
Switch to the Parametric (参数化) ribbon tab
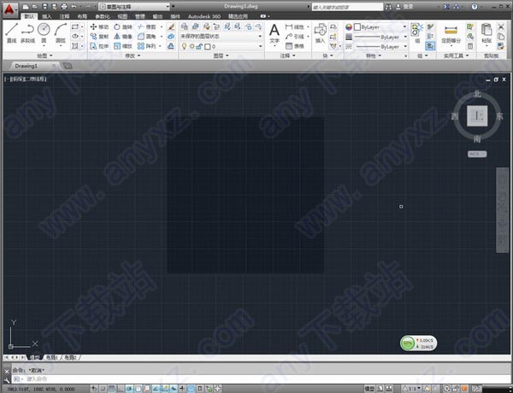coord(103,16)
